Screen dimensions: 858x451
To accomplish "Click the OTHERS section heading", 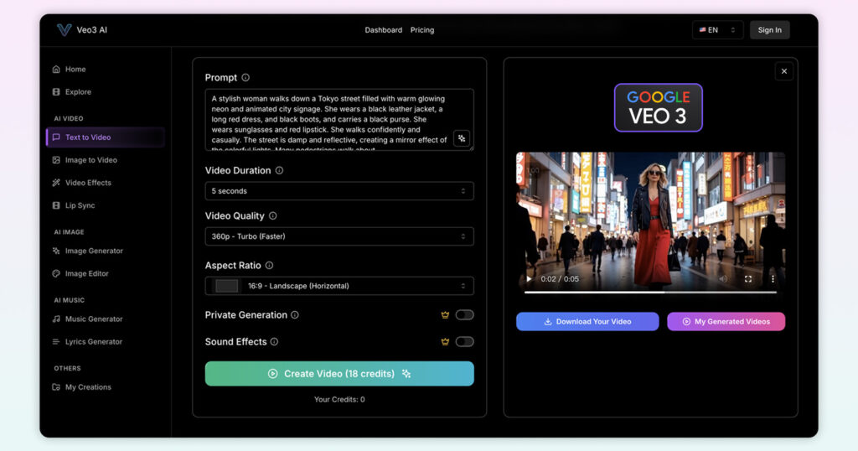I will tap(67, 368).
